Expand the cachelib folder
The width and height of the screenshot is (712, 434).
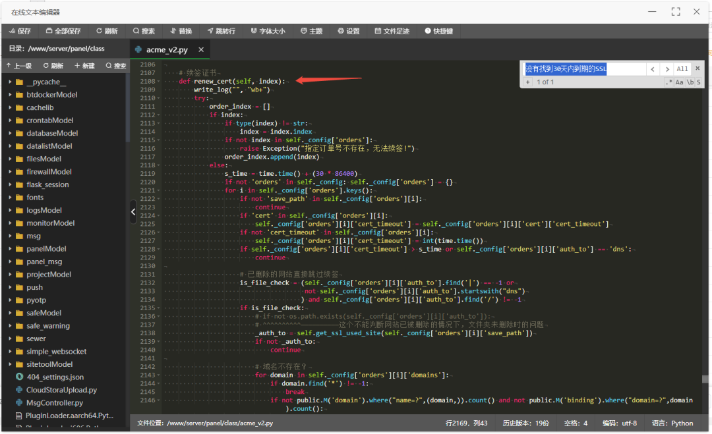tap(11, 107)
